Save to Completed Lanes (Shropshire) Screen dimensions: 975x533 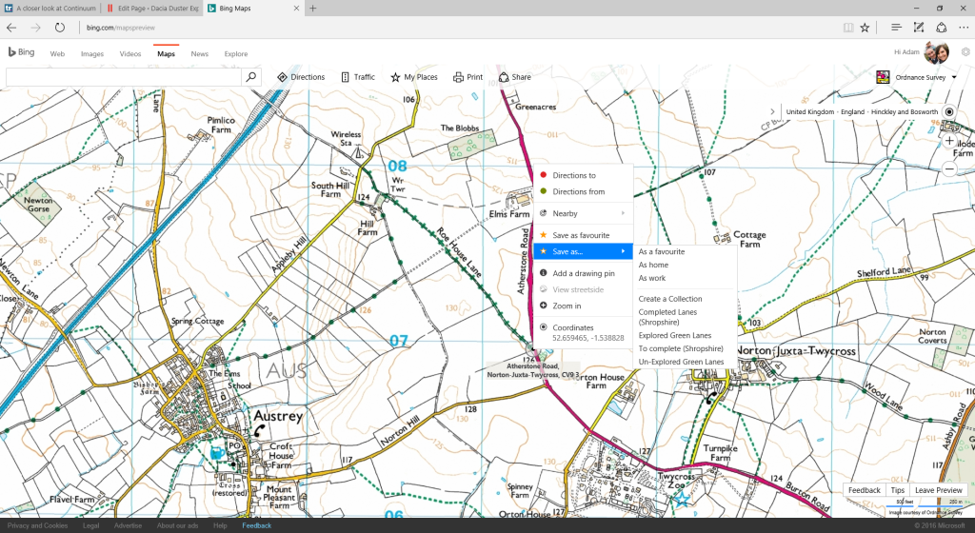pos(667,317)
